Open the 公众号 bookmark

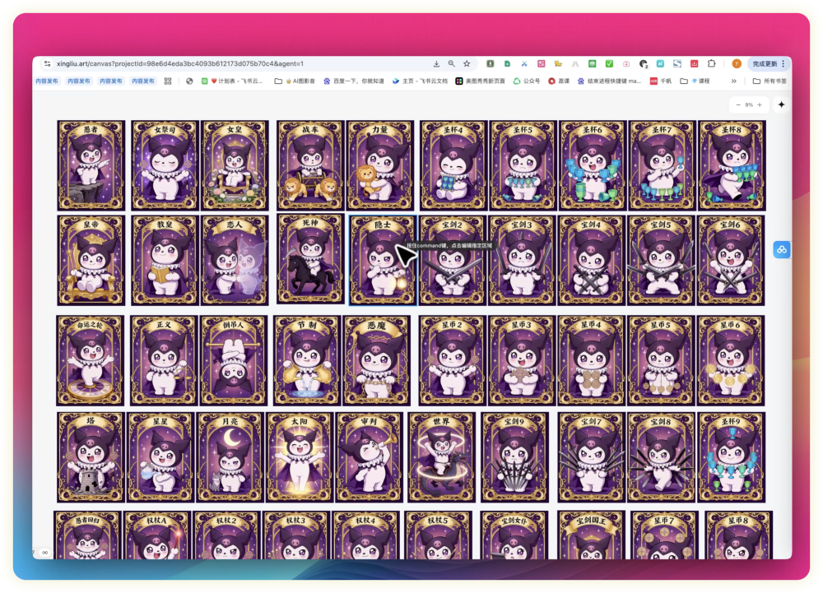click(x=527, y=81)
